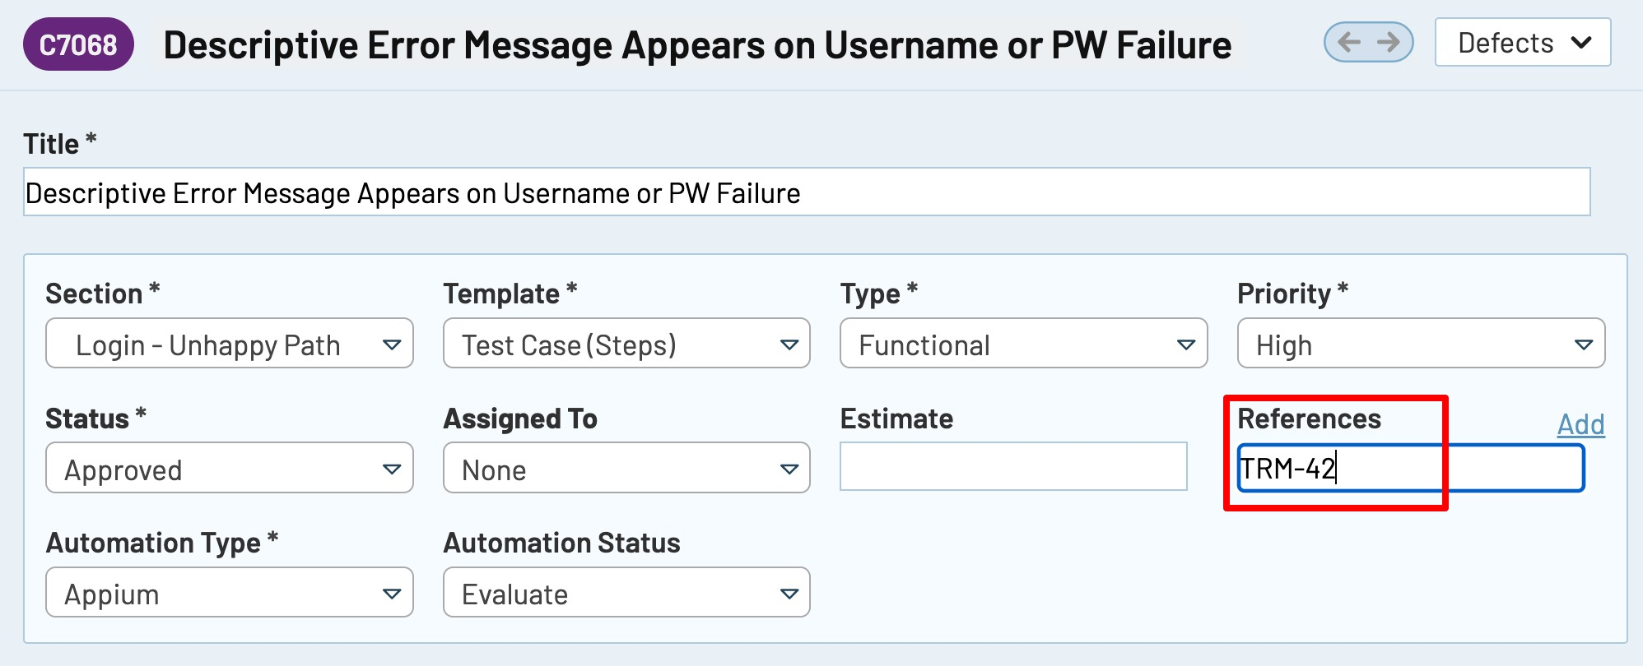Open Automation Type dropdown showing Appium

[229, 593]
